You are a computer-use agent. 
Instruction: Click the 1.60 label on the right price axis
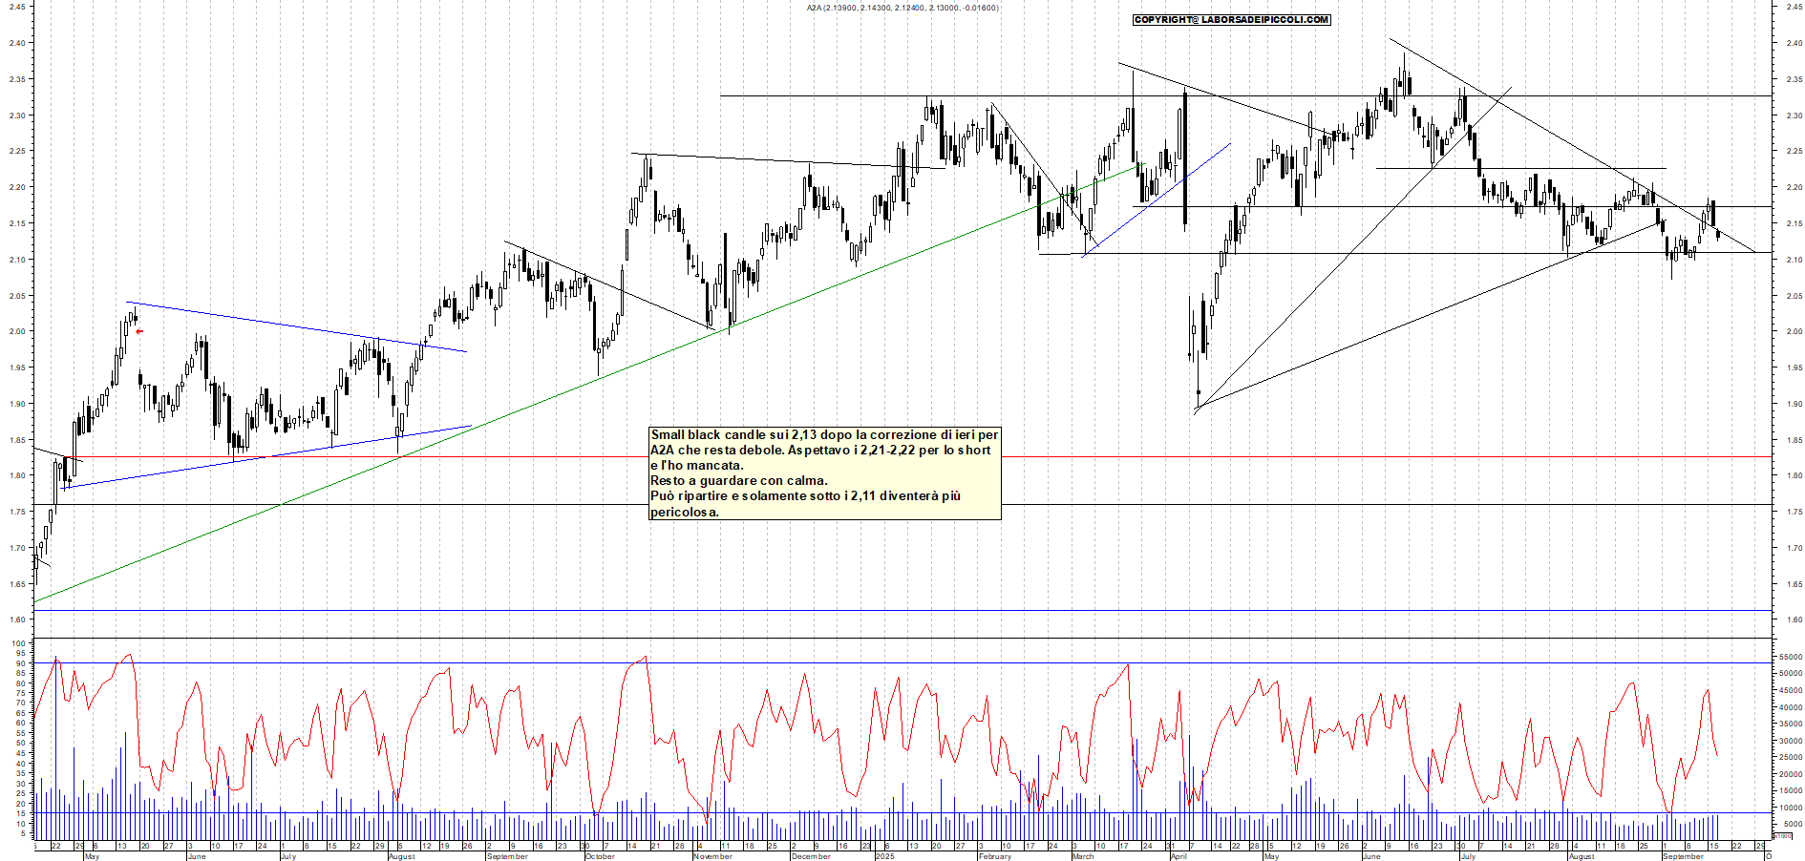tap(1794, 619)
